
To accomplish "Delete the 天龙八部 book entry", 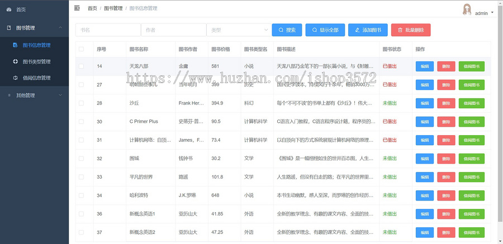I will point(446,66).
